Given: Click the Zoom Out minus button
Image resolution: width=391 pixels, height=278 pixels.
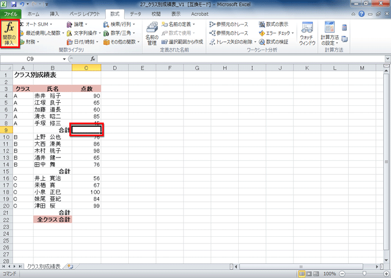Looking at the screenshot, I should 342,274.
